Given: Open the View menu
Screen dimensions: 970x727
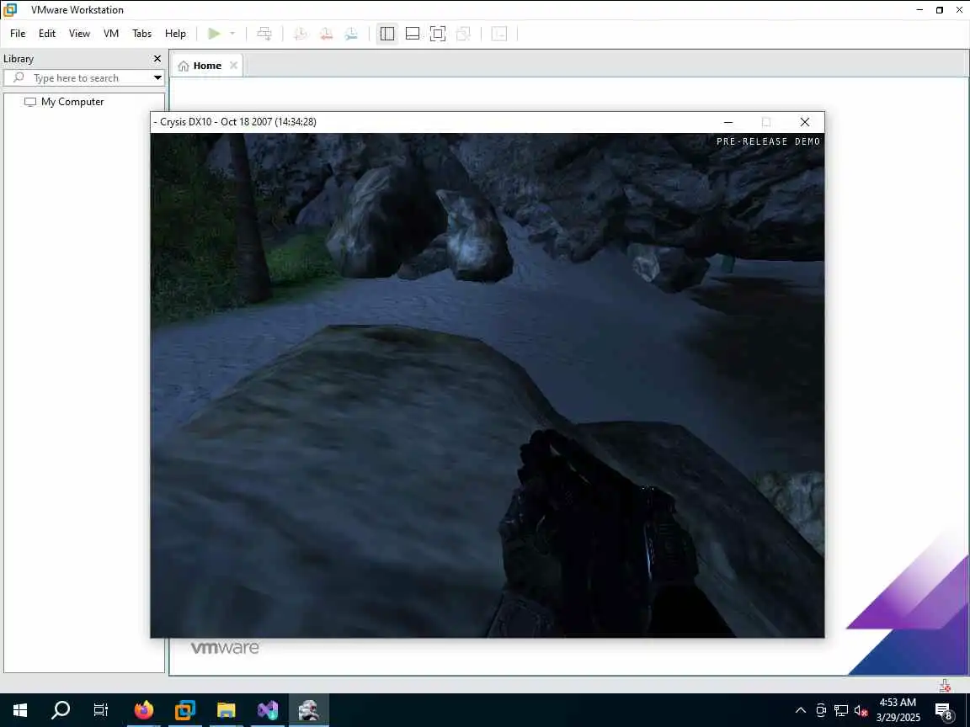Looking at the screenshot, I should [x=79, y=34].
